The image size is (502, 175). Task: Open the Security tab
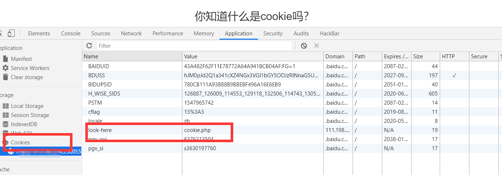coord(273,33)
